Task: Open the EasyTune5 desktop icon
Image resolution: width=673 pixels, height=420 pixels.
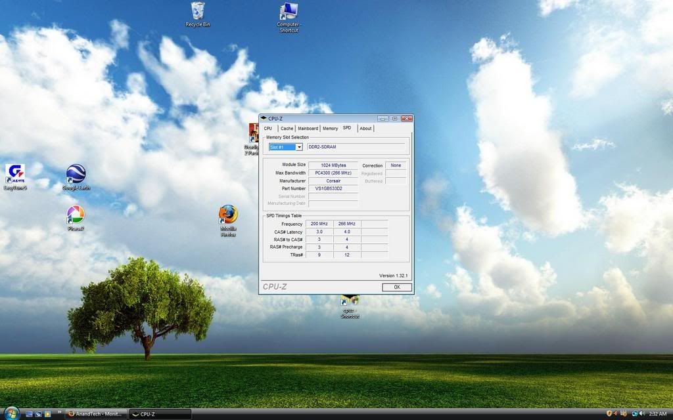Action: [16, 177]
